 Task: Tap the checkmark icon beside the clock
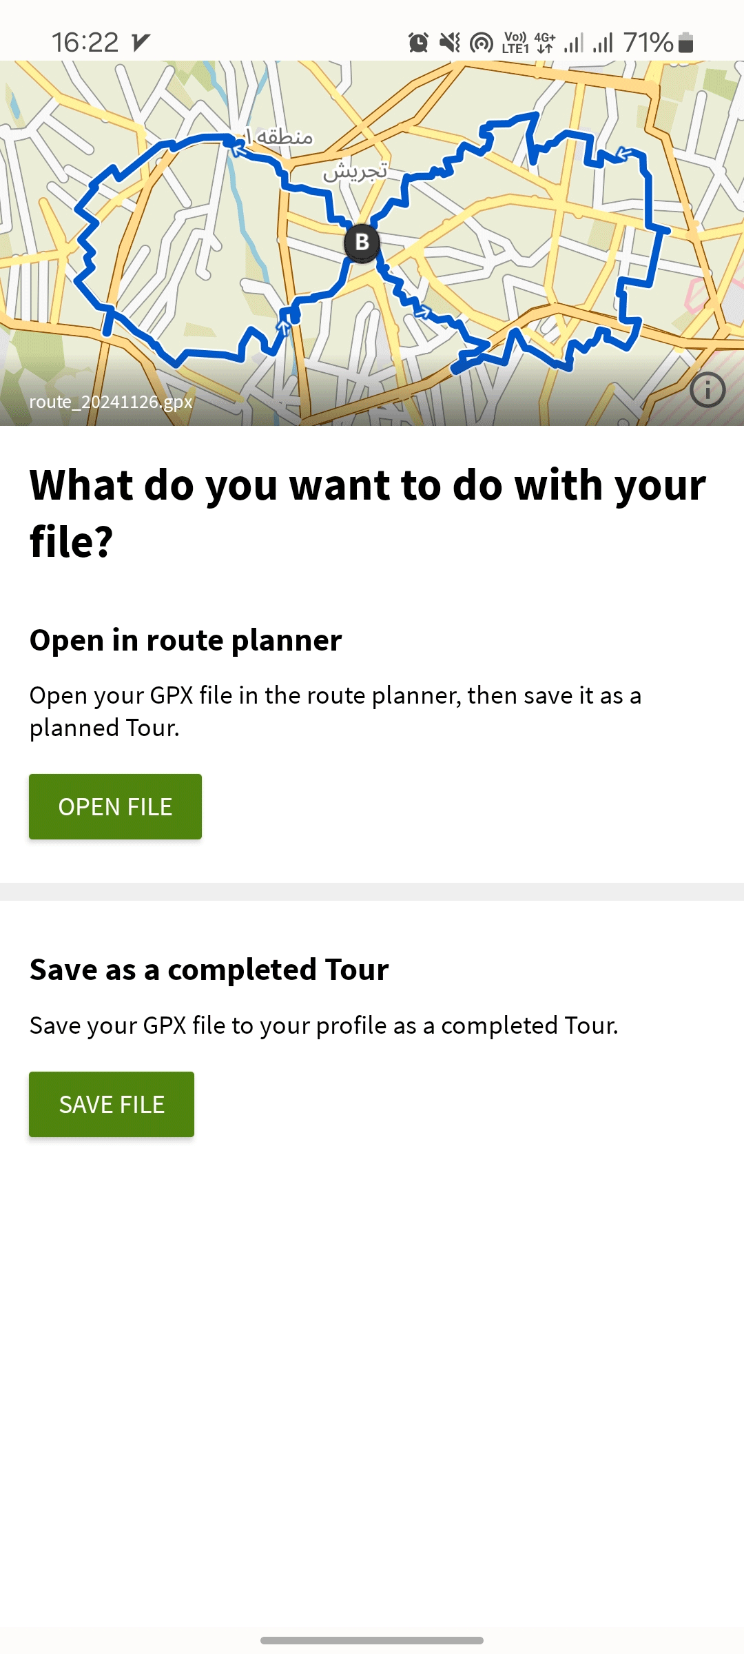[x=141, y=43]
